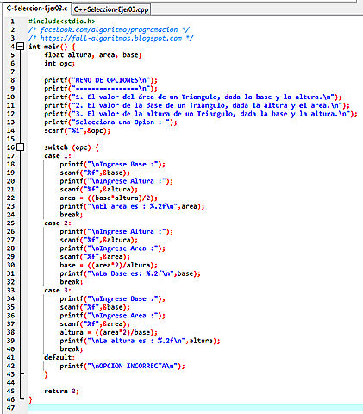The image size is (363, 414).
Task: Click the #include<stdio.h> line
Action: [x=61, y=22]
